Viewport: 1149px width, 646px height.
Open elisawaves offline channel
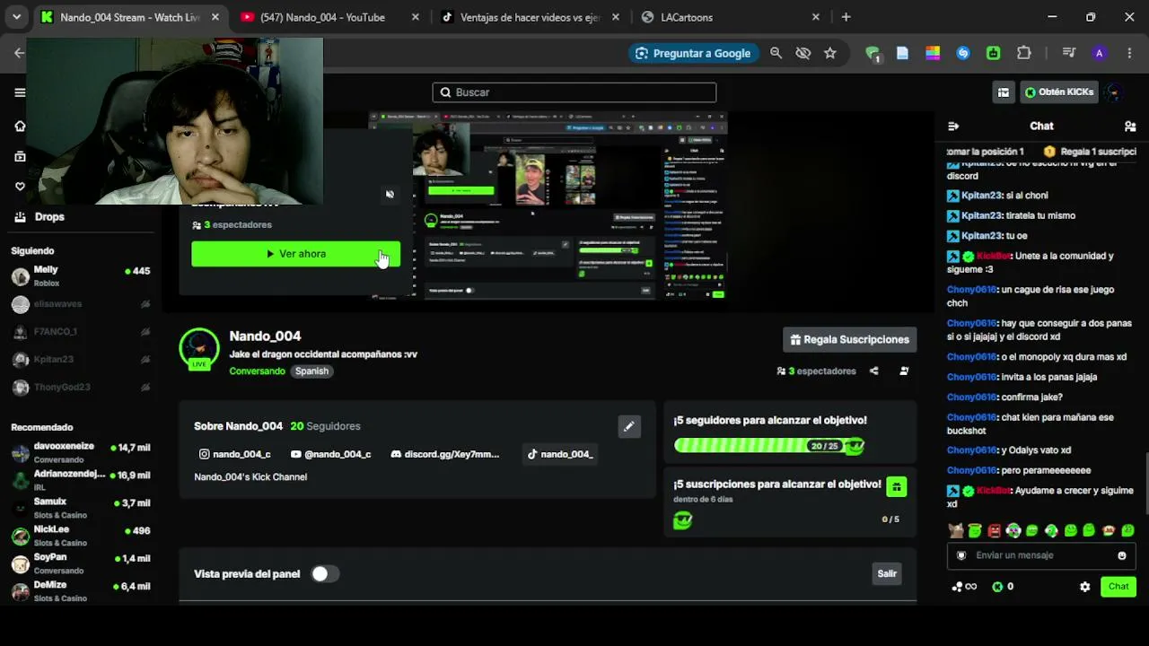pos(81,304)
